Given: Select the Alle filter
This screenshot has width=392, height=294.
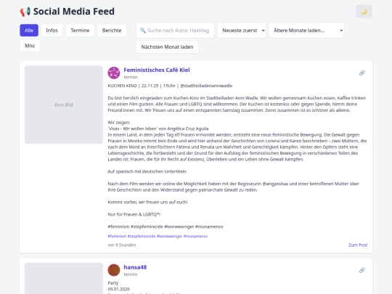Looking at the screenshot, I should tap(29, 30).
